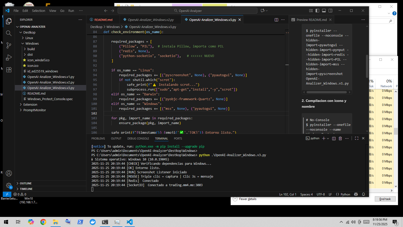The image size is (403, 227).
Task: Open the Run and Debug view
Action: coord(9,58)
